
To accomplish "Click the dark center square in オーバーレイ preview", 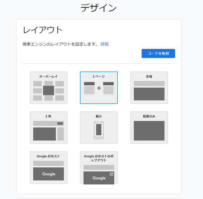I will [x=49, y=90].
